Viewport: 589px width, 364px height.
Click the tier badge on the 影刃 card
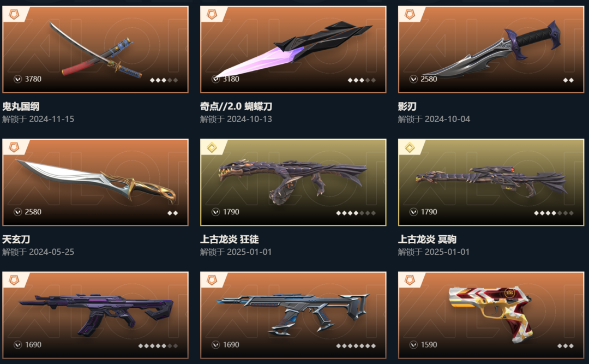pyautogui.click(x=410, y=15)
